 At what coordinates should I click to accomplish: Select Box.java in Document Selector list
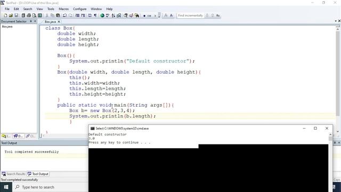[7, 27]
